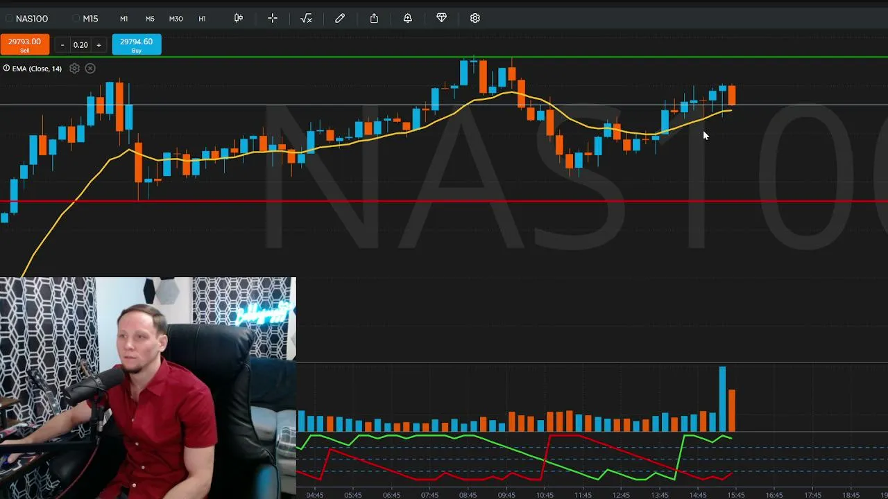
Task: Click the 04:45 time axis label
Action: (x=315, y=495)
